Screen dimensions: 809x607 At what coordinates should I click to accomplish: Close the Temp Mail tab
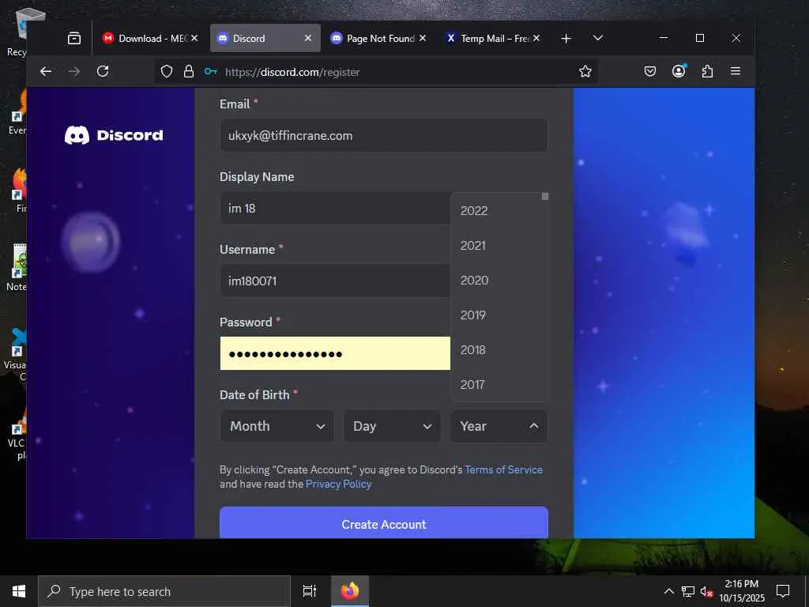(536, 38)
